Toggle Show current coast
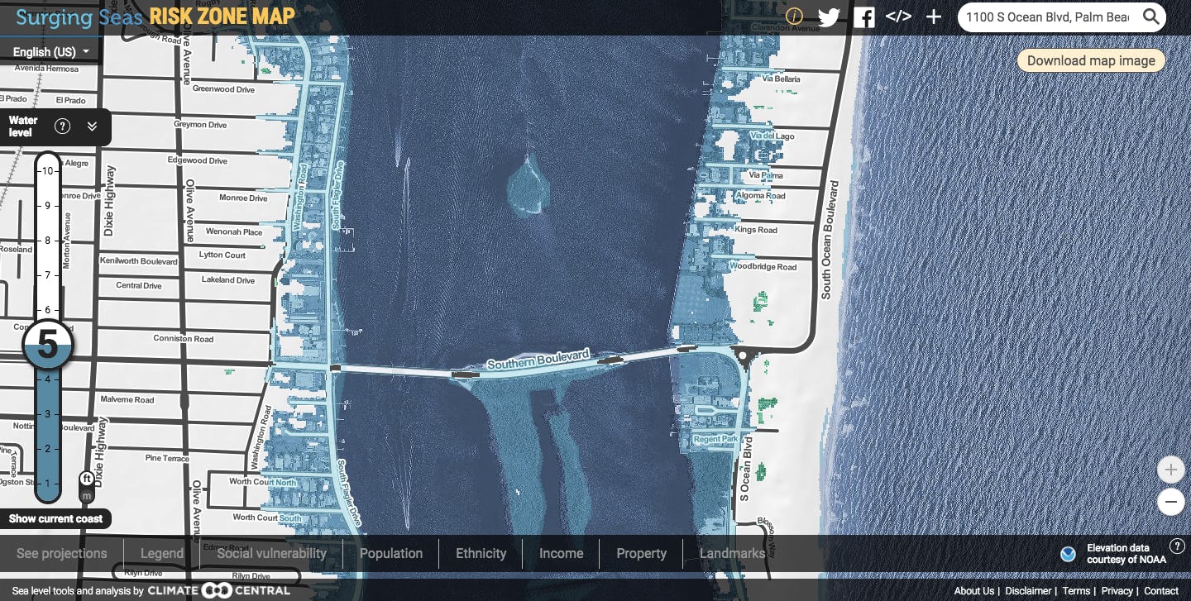 click(55, 519)
